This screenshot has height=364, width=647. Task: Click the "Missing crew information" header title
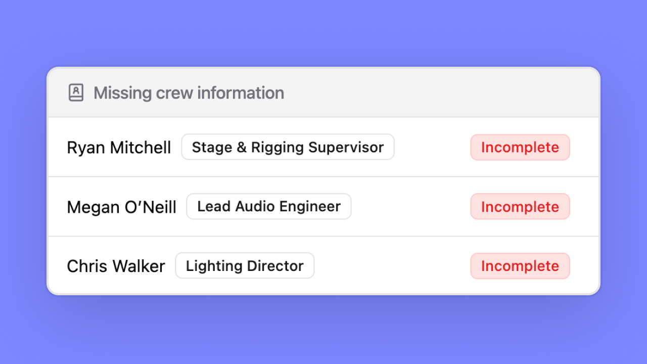pos(189,93)
